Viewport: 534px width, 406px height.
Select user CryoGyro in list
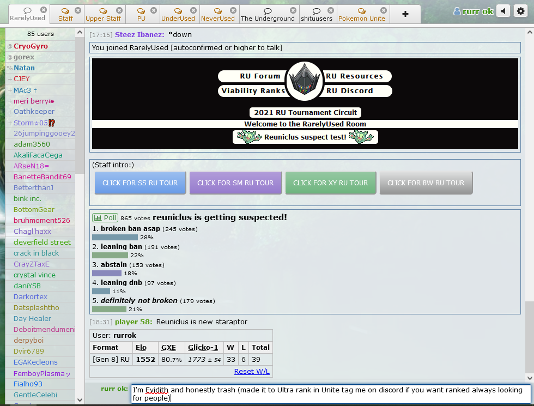[x=40, y=46]
